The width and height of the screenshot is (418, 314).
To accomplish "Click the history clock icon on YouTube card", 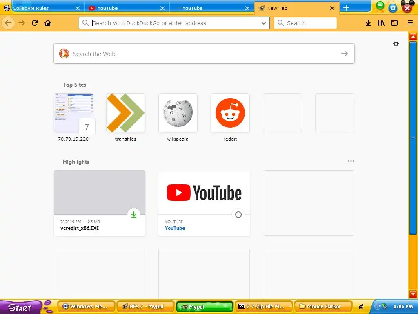I will pos(238,215).
